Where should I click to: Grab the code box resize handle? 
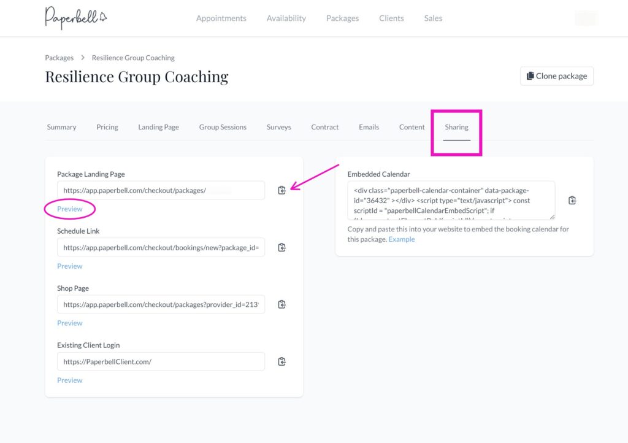(552, 217)
